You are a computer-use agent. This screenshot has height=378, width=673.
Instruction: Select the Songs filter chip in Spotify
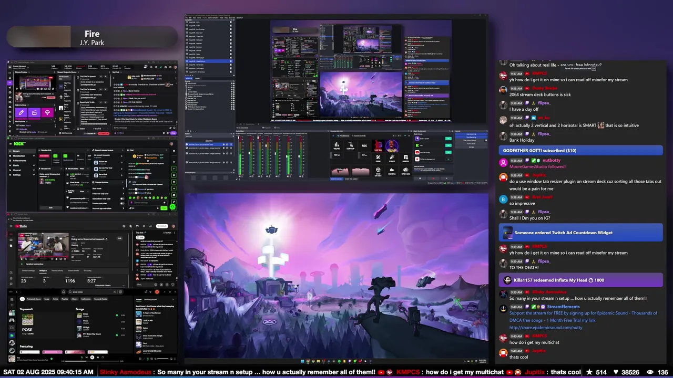(x=47, y=299)
